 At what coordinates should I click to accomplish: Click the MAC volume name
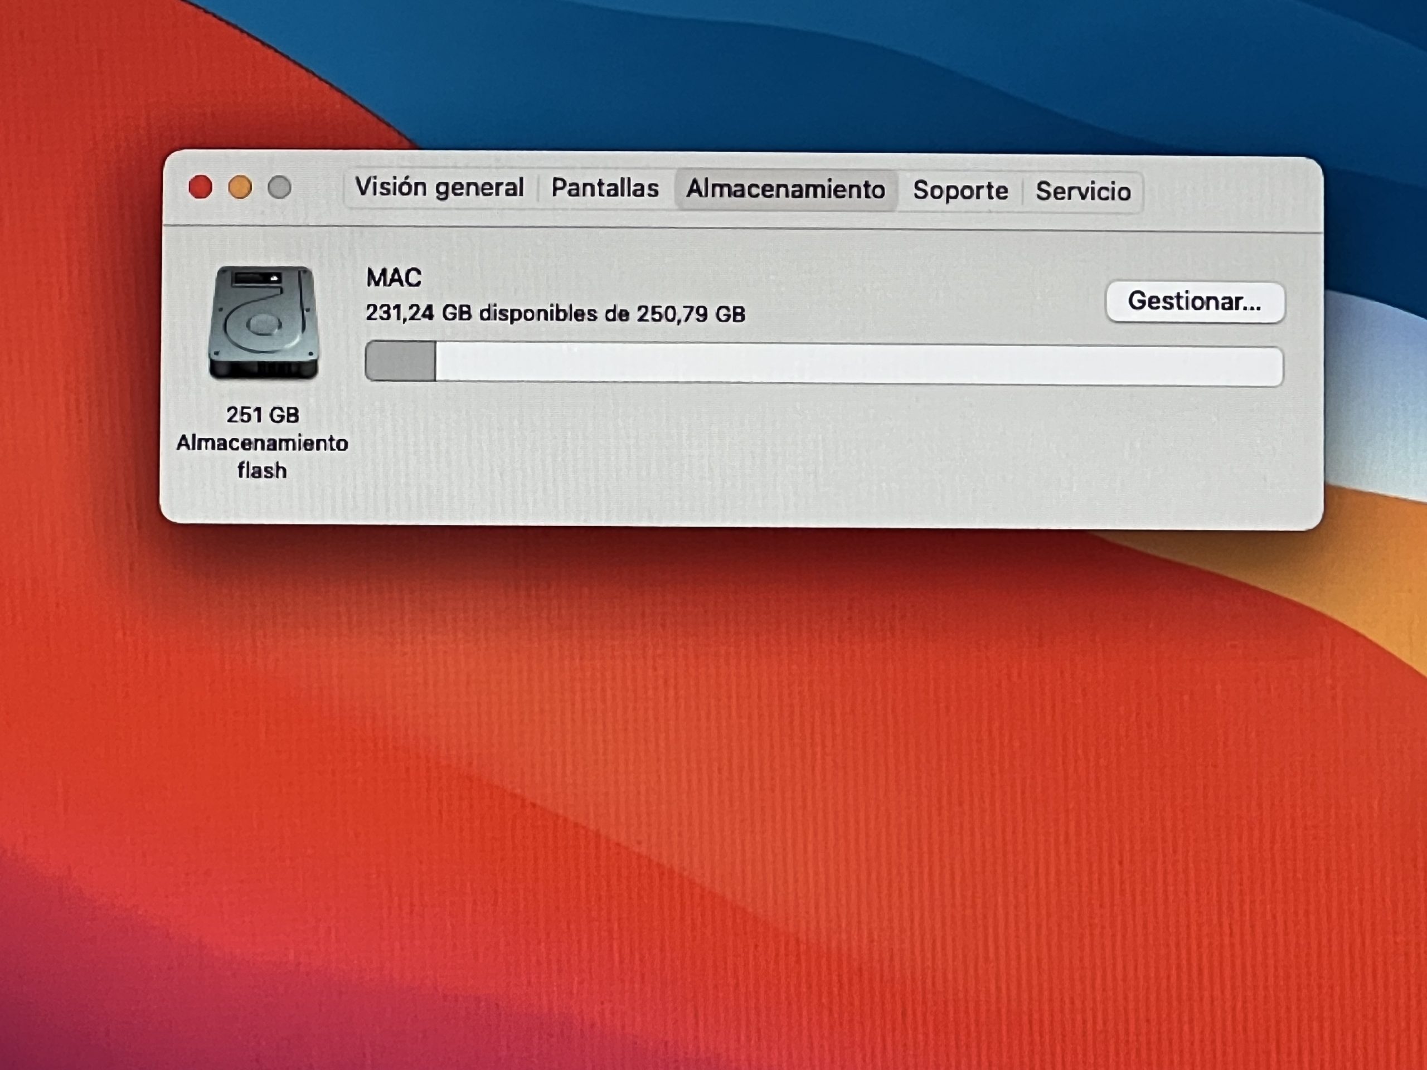click(x=394, y=278)
